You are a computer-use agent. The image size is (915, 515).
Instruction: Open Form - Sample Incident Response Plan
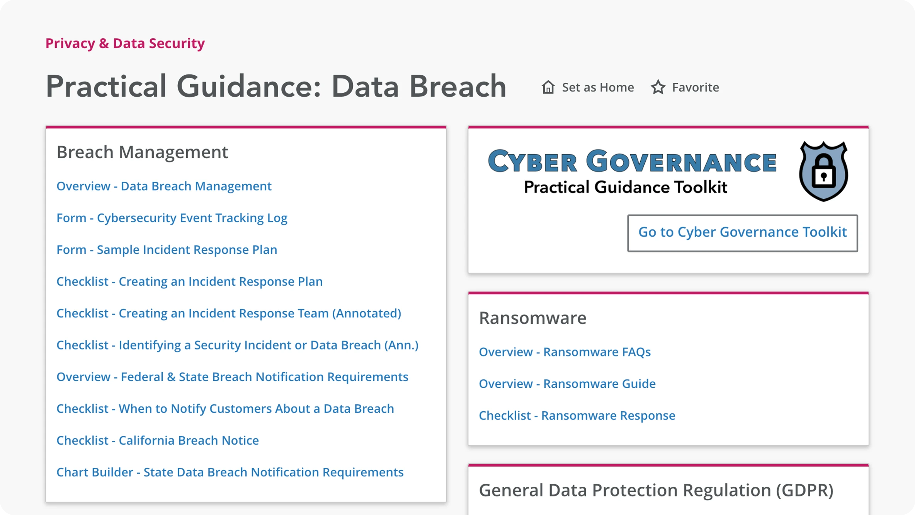pos(167,249)
